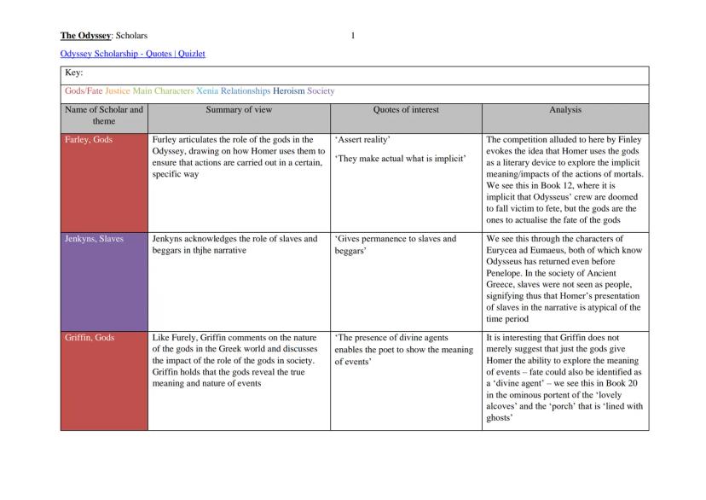Click the blue 'Relationships' key label
The image size is (706, 500).
pos(246,90)
